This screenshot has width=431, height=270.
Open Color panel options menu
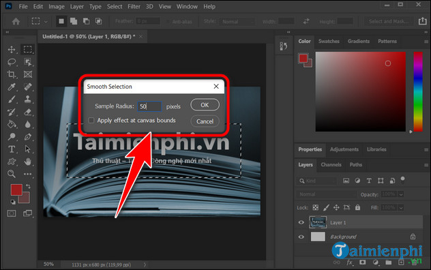pos(426,42)
